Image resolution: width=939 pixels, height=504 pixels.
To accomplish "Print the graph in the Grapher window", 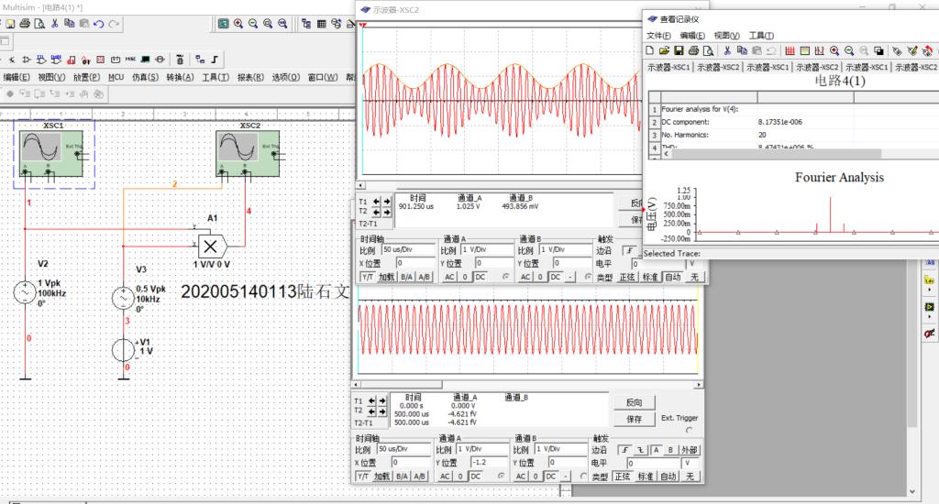I will tap(693, 51).
